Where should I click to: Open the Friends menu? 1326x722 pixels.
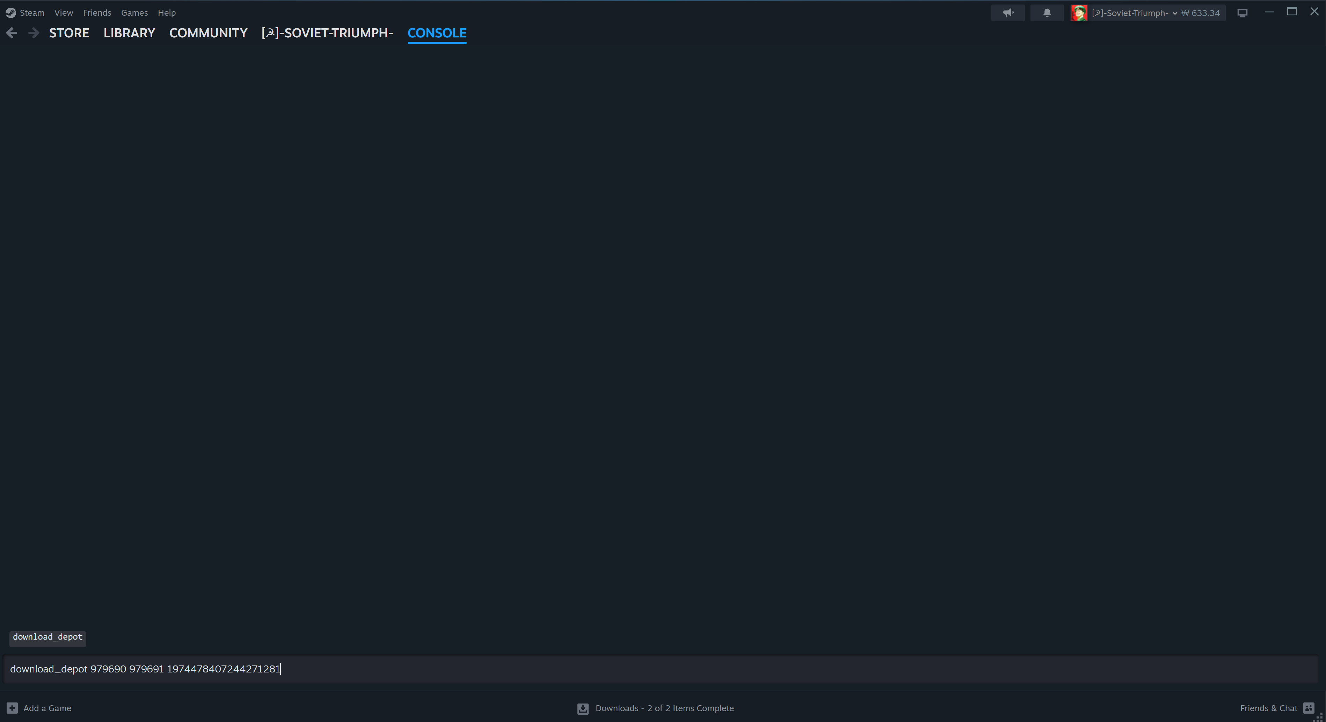97,13
